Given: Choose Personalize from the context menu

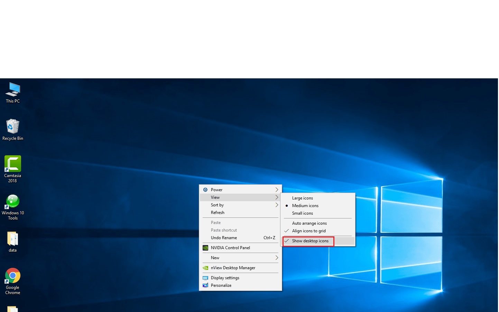Looking at the screenshot, I should (x=222, y=285).
